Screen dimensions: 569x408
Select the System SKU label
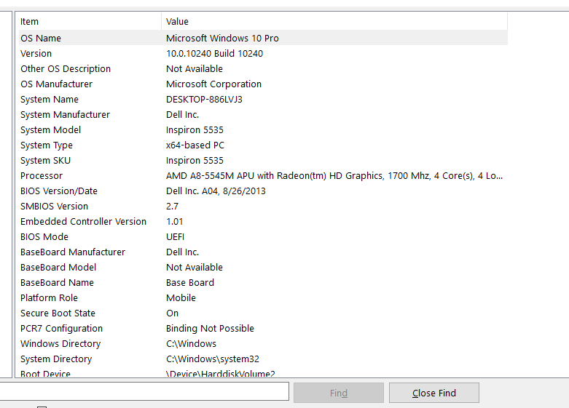[x=45, y=160]
